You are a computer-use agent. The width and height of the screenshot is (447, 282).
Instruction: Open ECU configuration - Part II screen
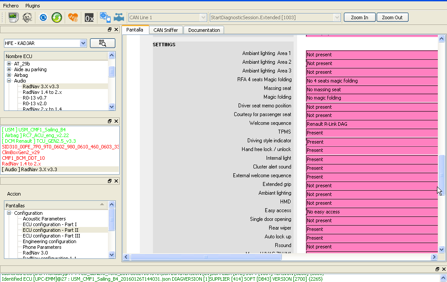(x=50, y=230)
